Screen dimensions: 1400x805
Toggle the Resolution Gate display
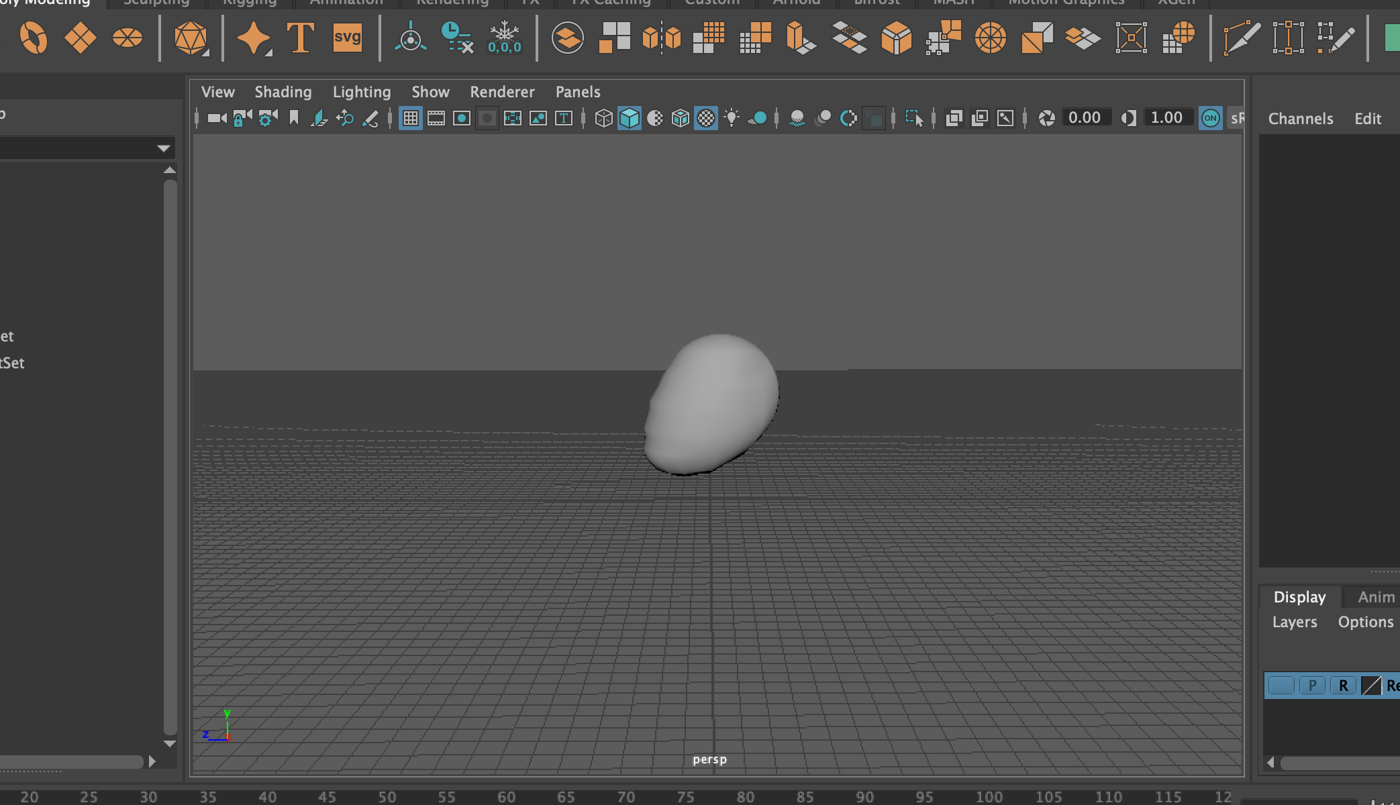click(x=461, y=118)
